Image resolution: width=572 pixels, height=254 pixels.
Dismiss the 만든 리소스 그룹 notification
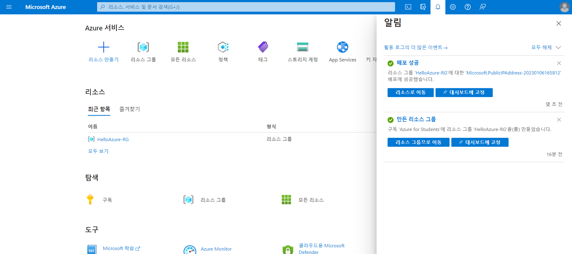[x=559, y=120]
